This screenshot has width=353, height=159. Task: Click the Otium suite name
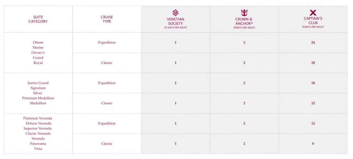click(x=38, y=42)
